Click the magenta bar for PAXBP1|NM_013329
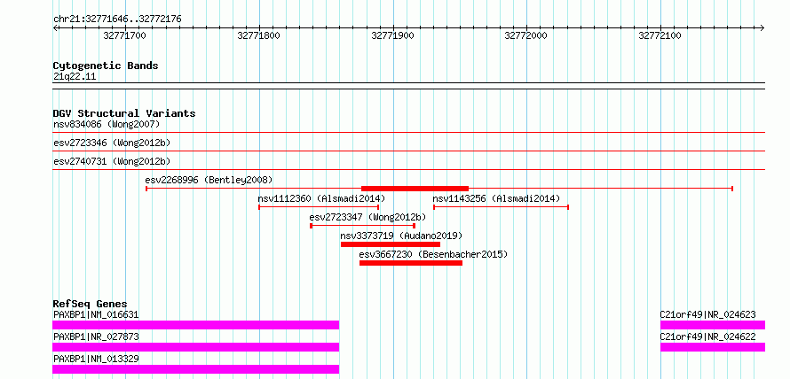Image resolution: width=790 pixels, height=379 pixels. pos(196,369)
